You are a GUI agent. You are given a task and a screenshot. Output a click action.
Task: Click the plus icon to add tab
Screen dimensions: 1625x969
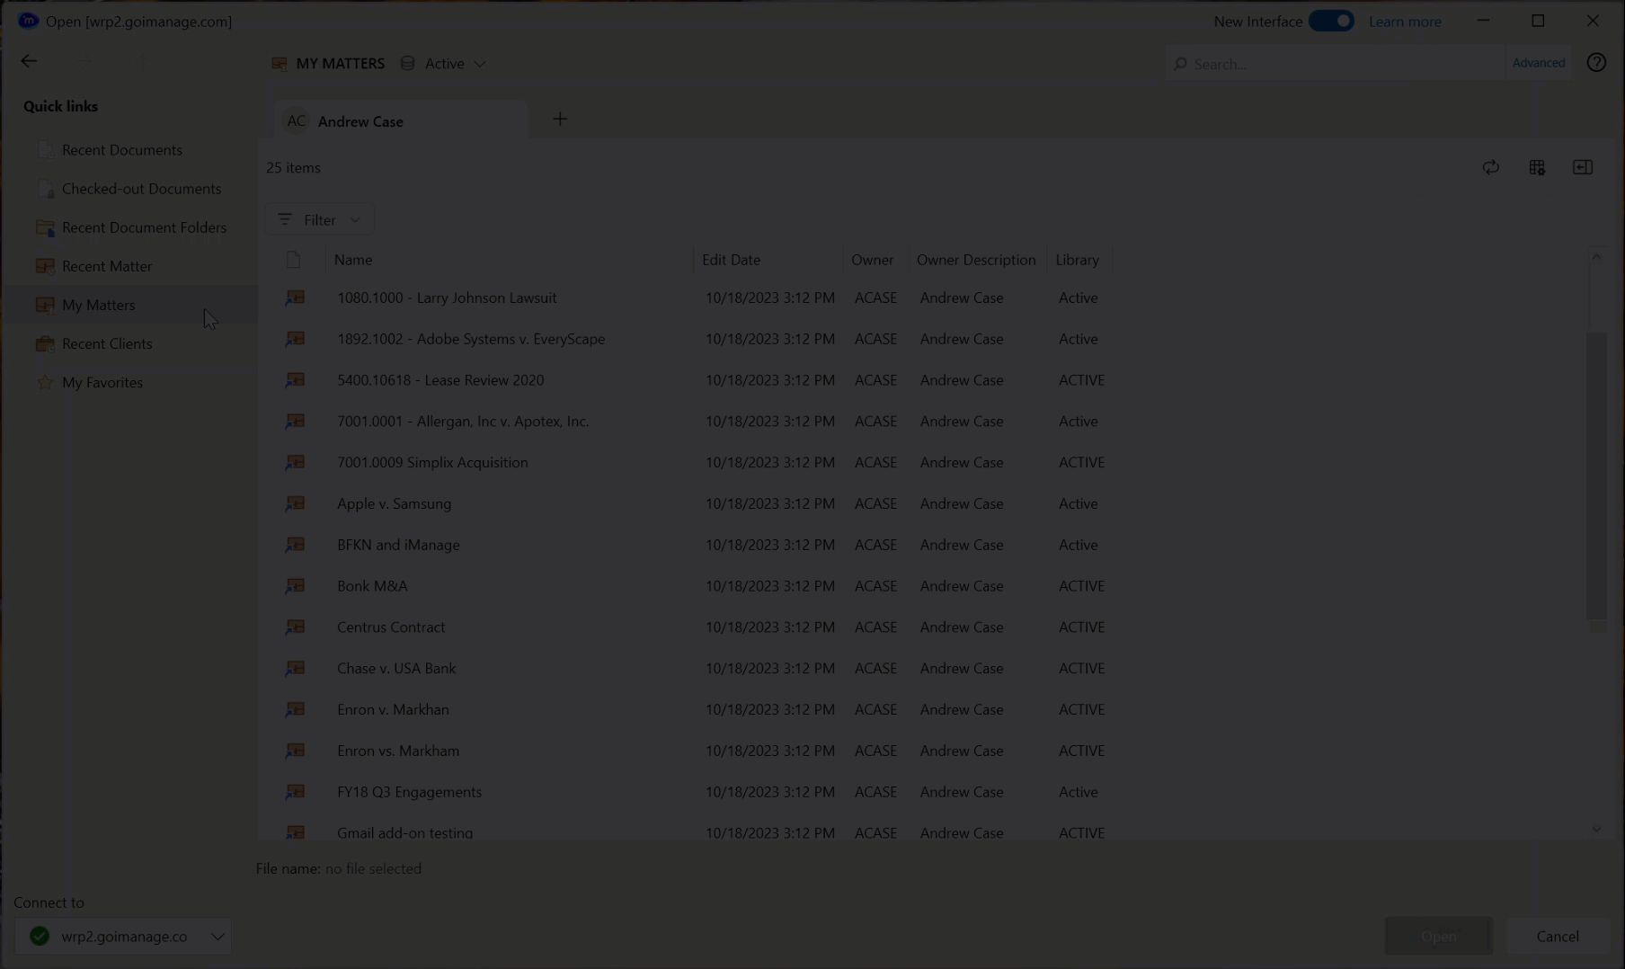560,120
